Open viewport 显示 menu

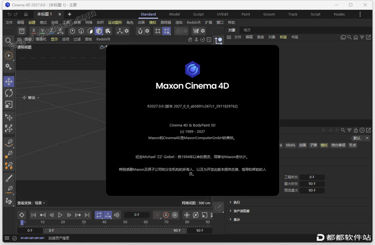(54, 39)
